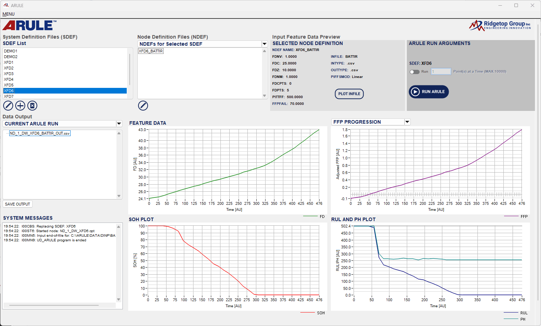Select ND_1_DW_XFD6_BATTIR_OUT.csv output file

tap(40, 133)
